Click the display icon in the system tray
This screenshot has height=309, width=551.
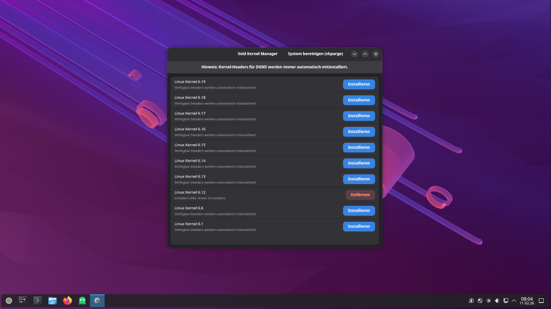505,300
